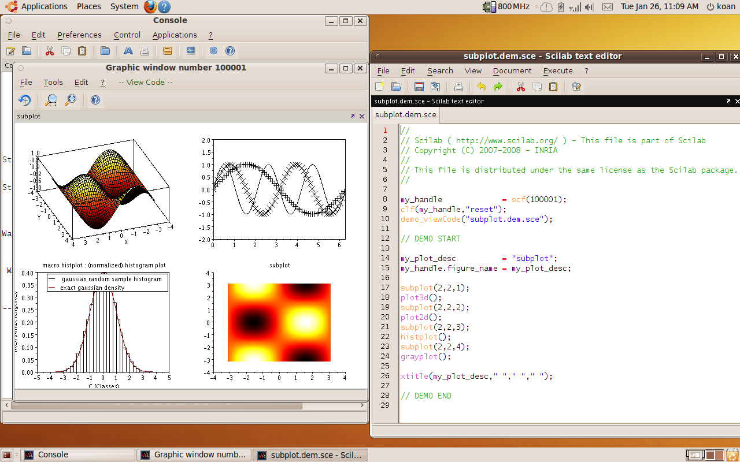Click the print icon in text editor toolbar
Viewport: 740px width, 462px height.
pos(458,87)
